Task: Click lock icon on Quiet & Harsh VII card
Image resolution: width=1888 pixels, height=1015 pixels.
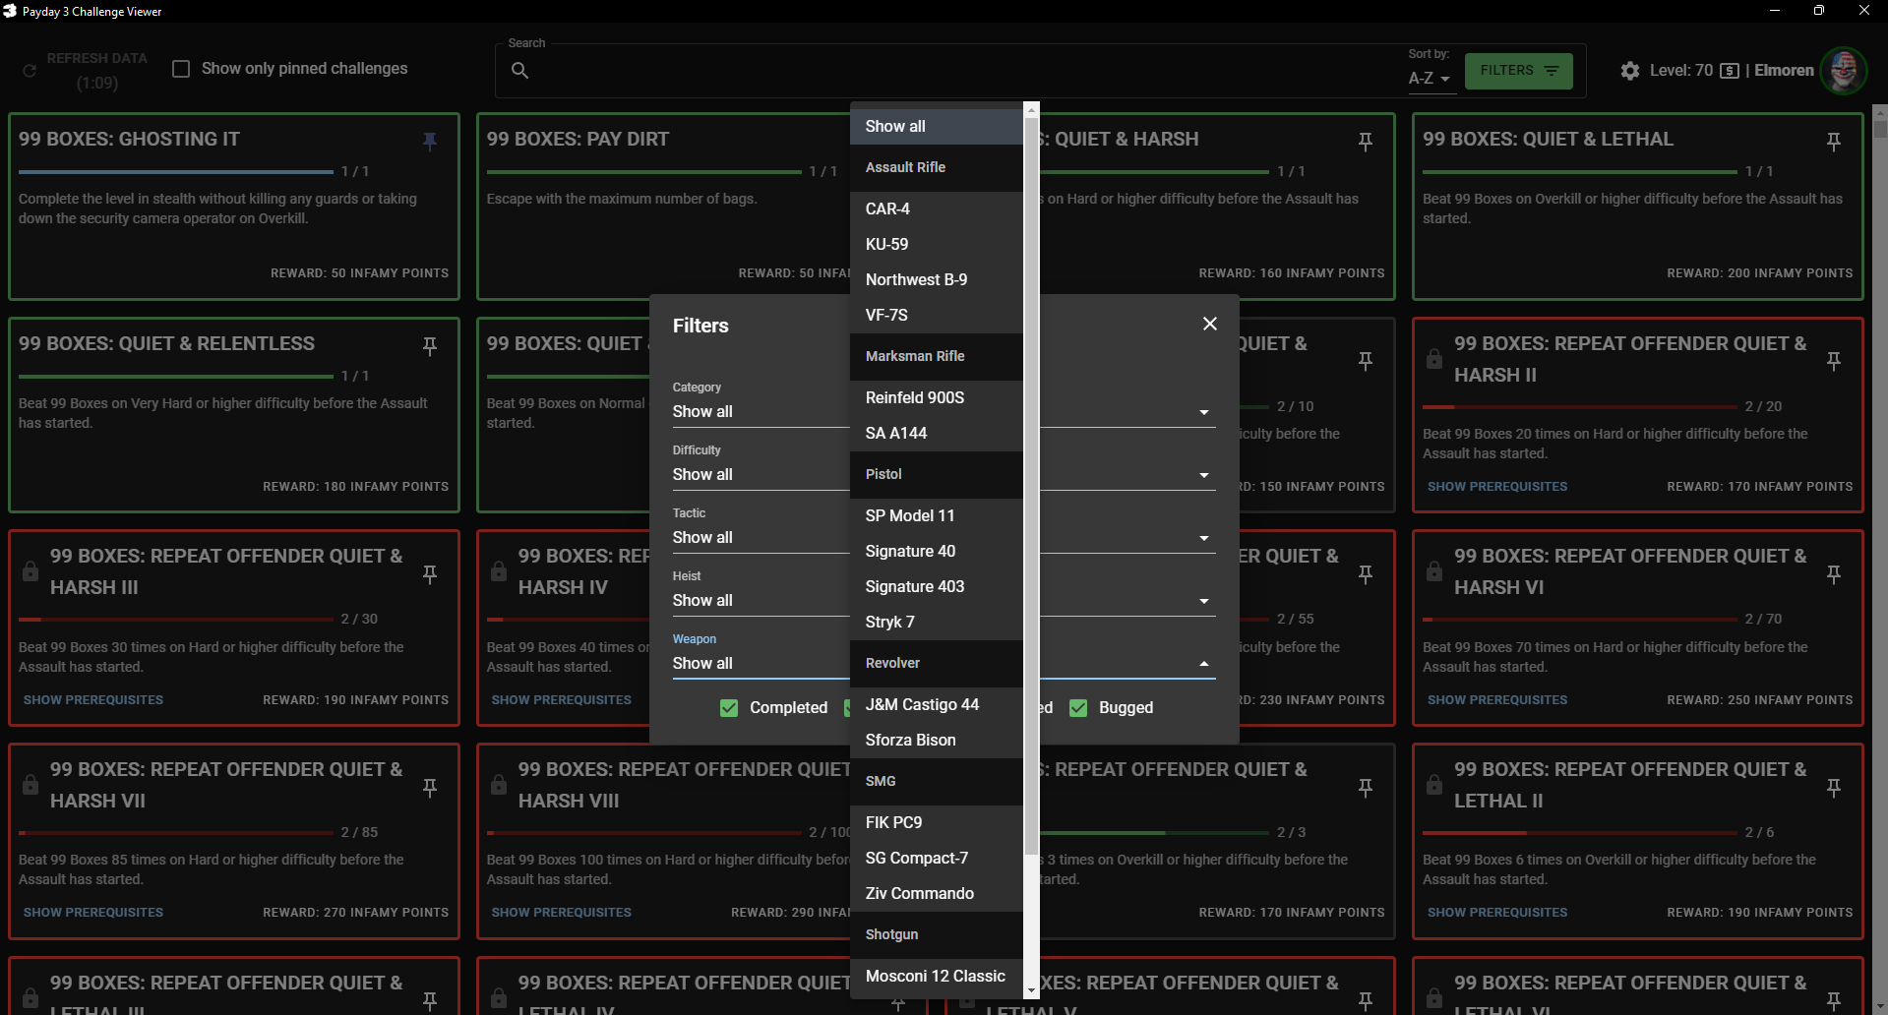Action: click(x=30, y=785)
